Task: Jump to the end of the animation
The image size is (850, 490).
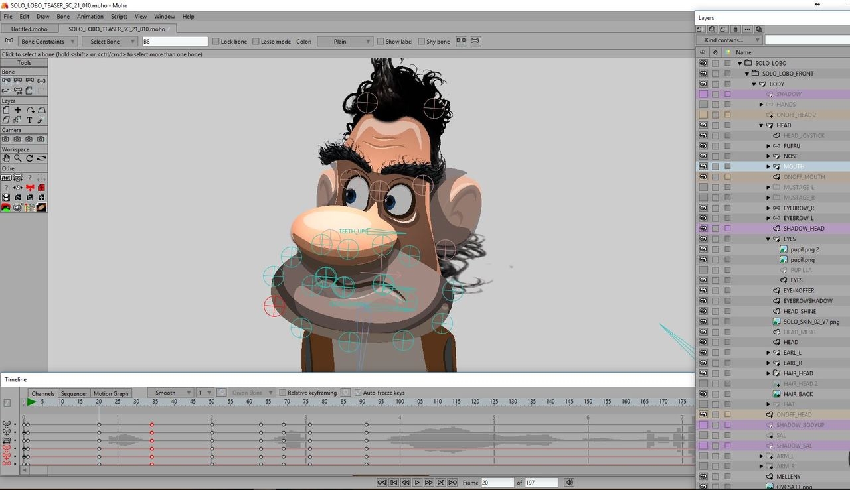Action: click(452, 483)
